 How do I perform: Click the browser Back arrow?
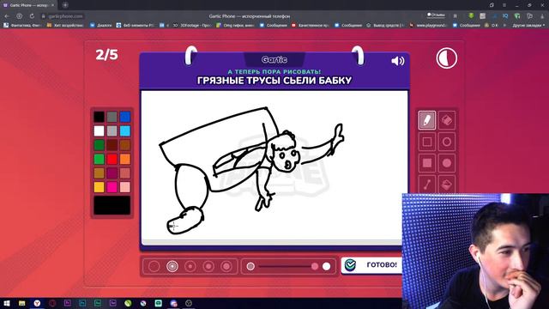pyautogui.click(x=7, y=16)
